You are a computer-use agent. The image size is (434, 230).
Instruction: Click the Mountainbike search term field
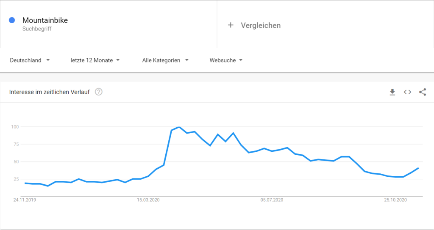point(109,24)
